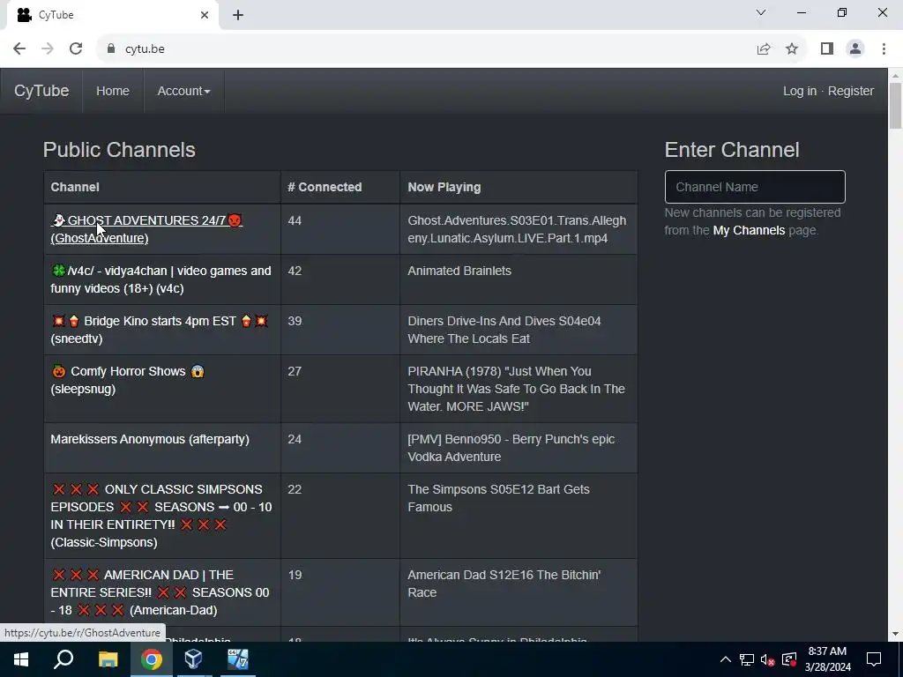Click the 44 connected count
The image size is (903, 677).
coord(295,220)
